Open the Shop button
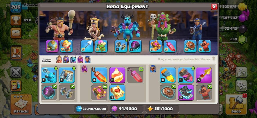 pyautogui.click(x=236, y=104)
